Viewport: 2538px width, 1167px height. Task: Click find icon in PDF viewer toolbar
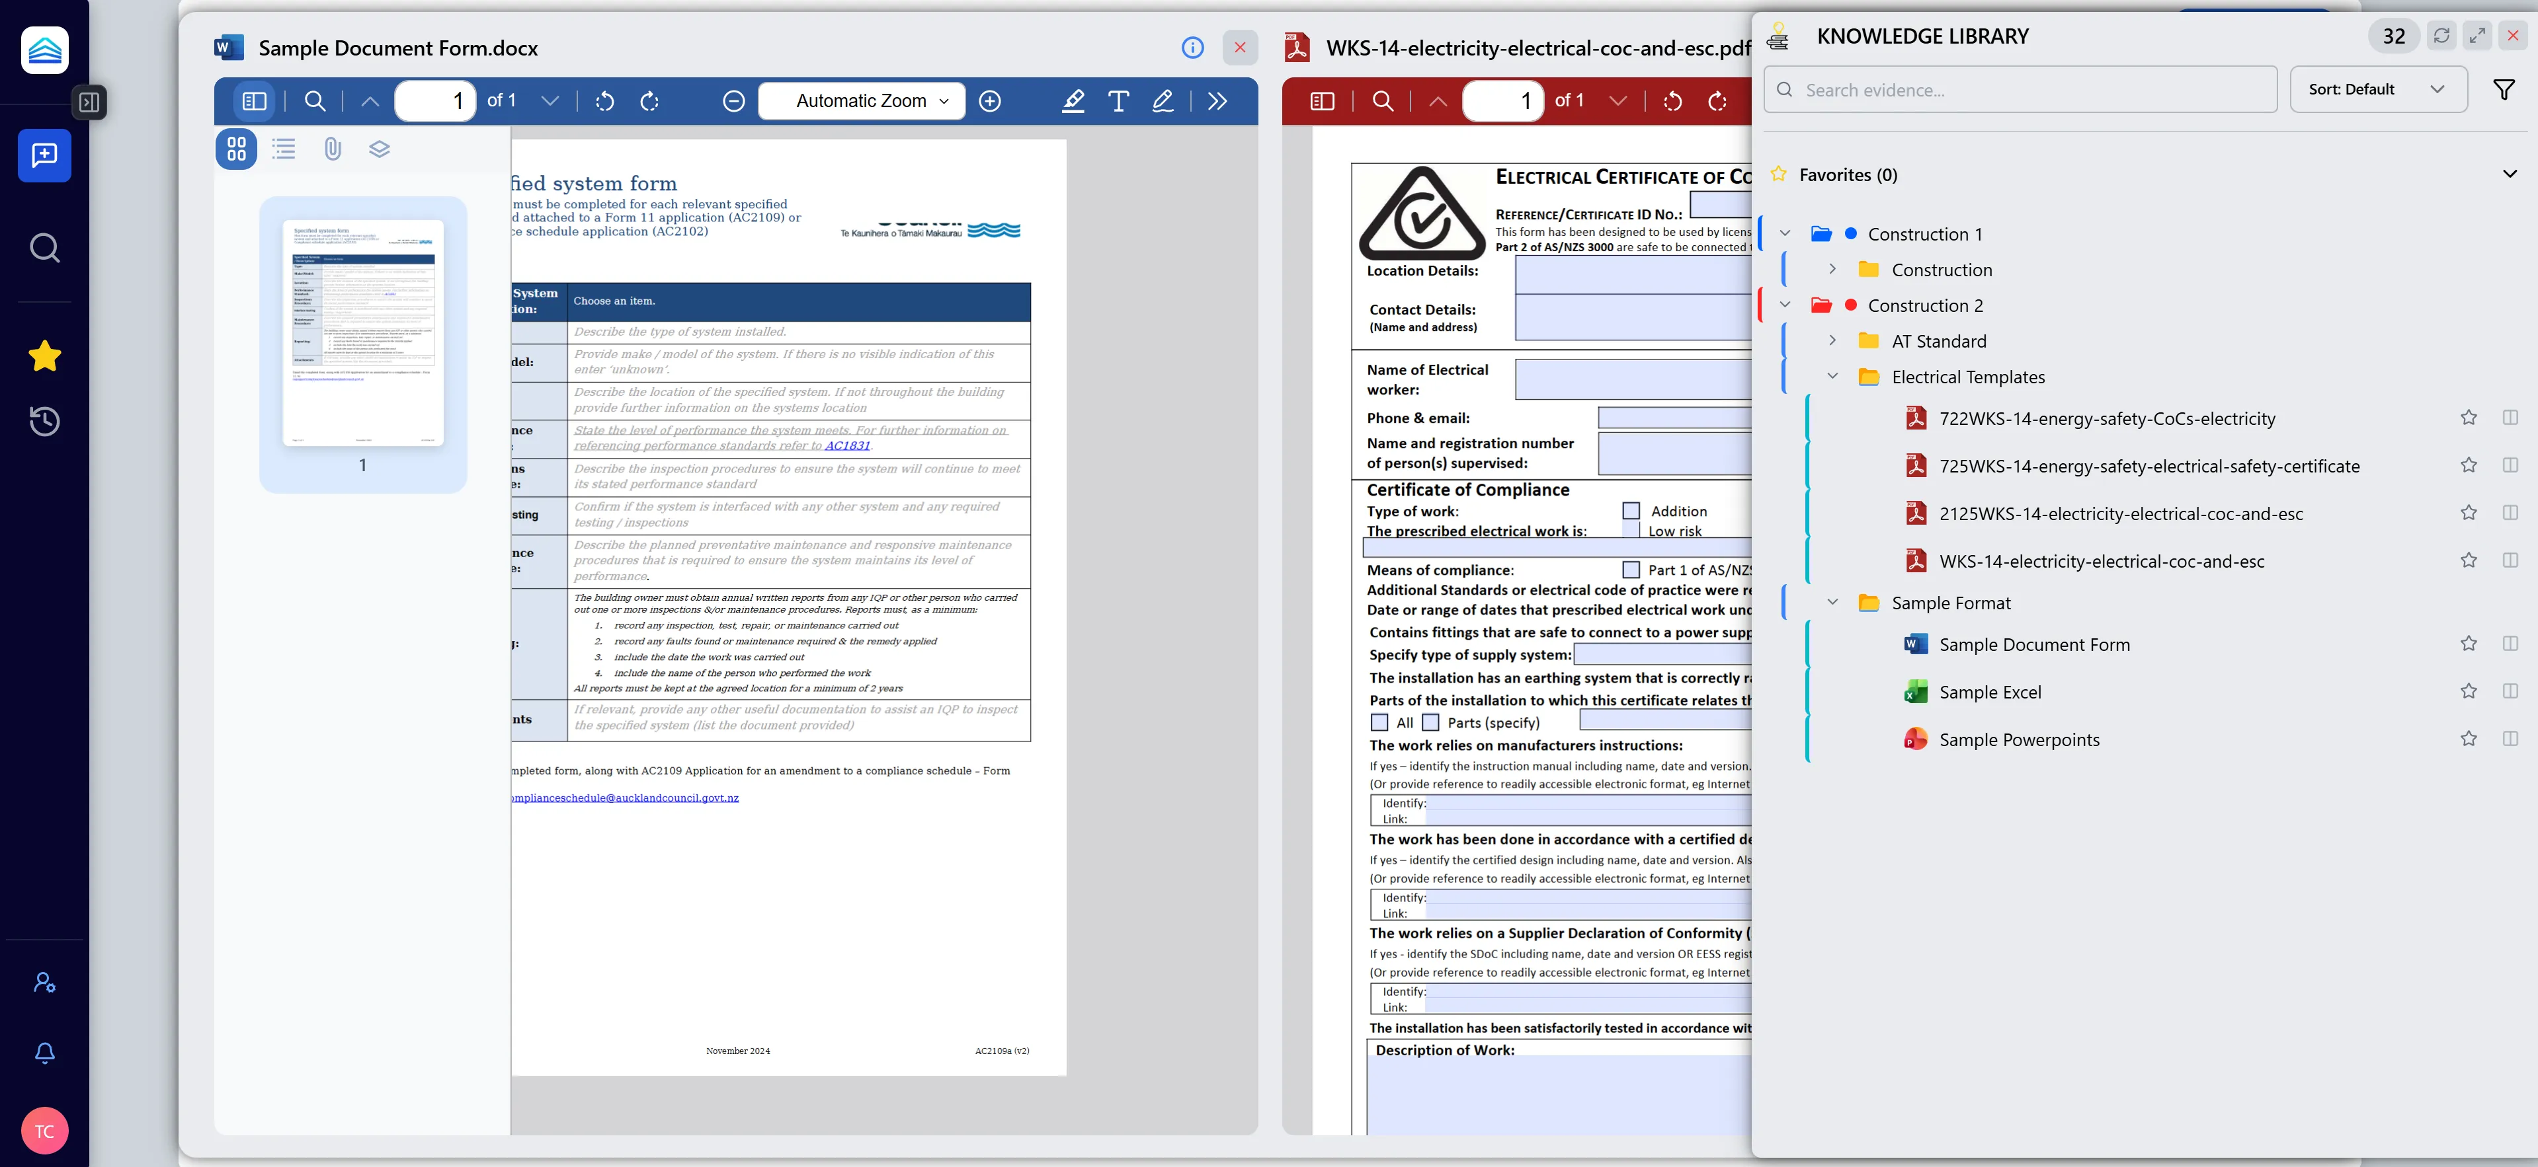tap(1382, 100)
